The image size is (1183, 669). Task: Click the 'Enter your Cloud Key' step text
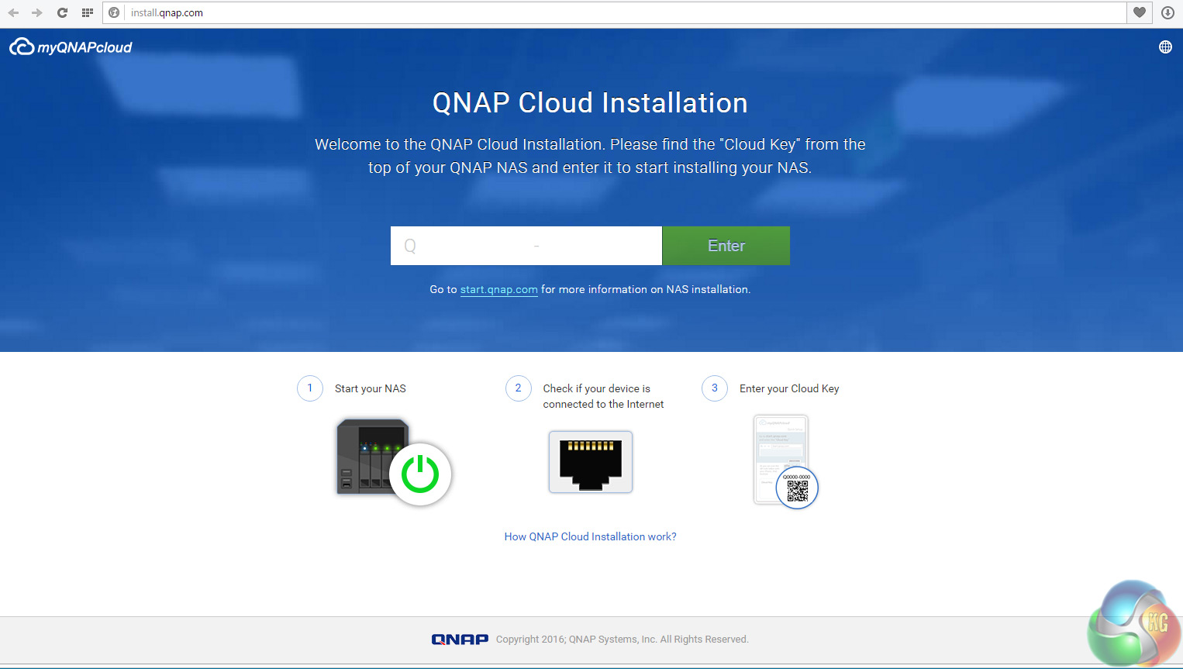(x=789, y=388)
